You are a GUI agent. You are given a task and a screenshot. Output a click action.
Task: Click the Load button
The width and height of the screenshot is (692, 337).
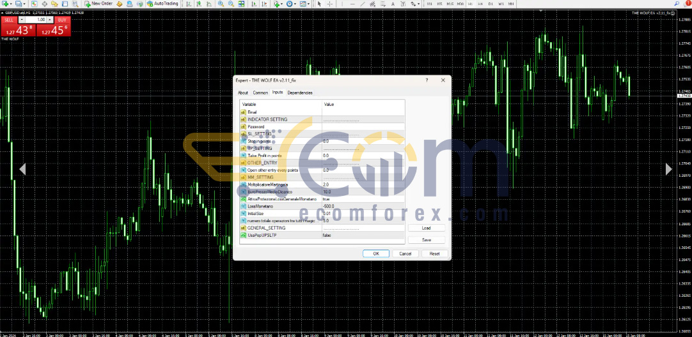pos(427,228)
